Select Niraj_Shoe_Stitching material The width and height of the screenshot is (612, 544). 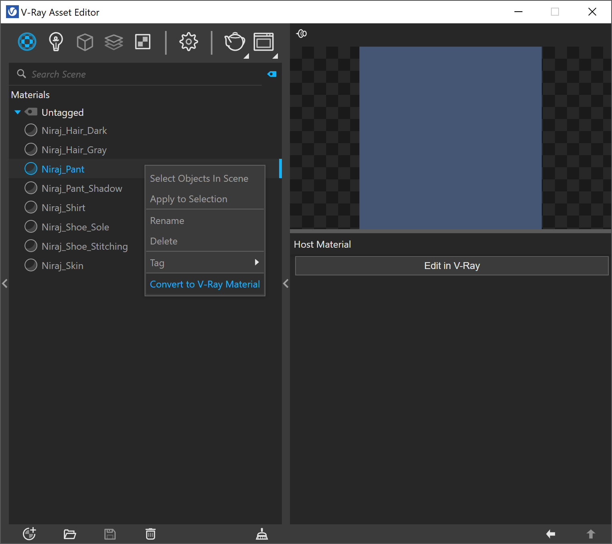[85, 246]
